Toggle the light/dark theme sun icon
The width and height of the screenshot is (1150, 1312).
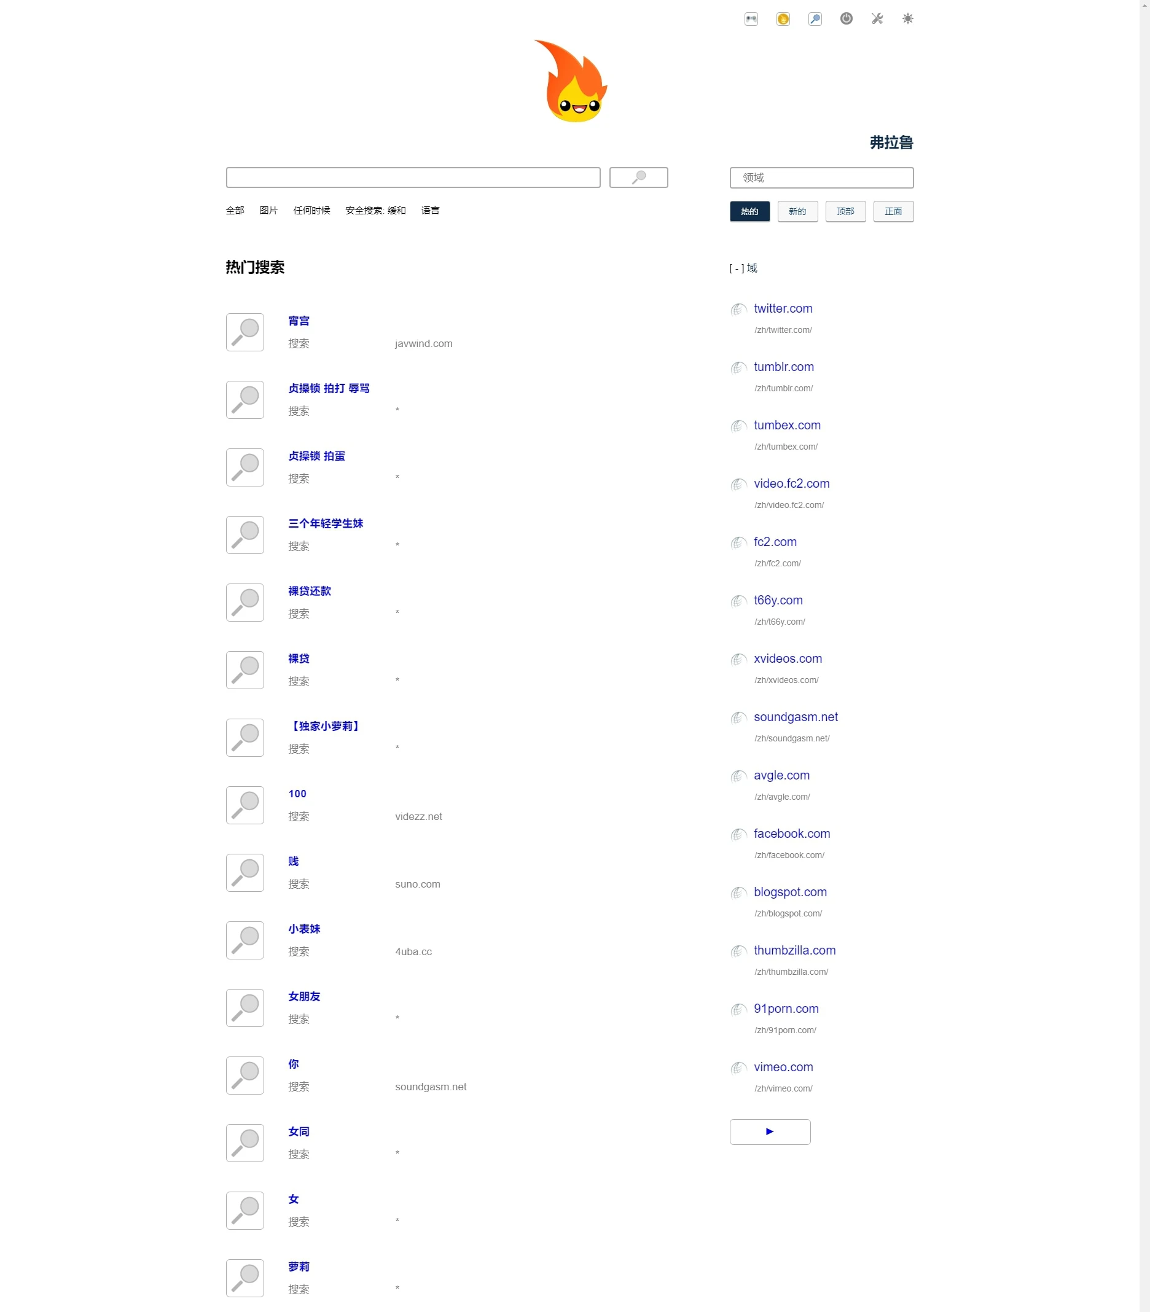pyautogui.click(x=907, y=18)
